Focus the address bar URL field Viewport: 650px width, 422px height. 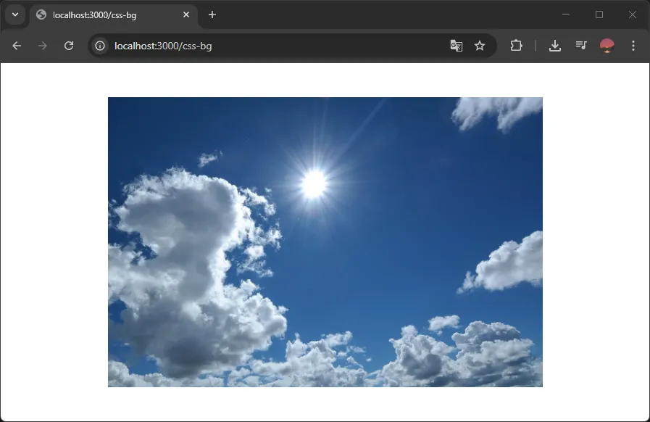point(275,46)
